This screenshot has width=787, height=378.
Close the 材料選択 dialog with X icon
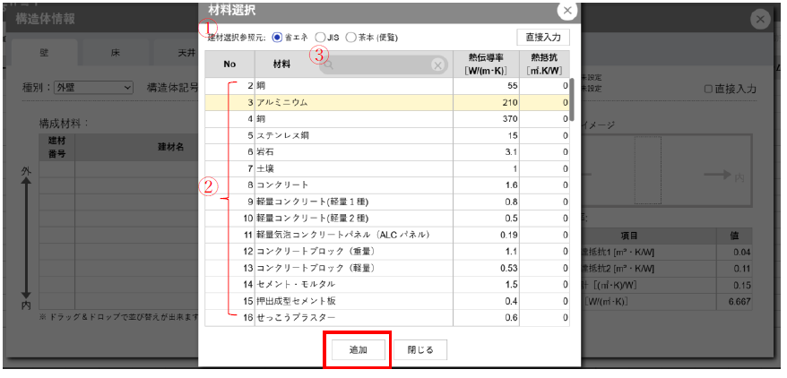coord(566,11)
